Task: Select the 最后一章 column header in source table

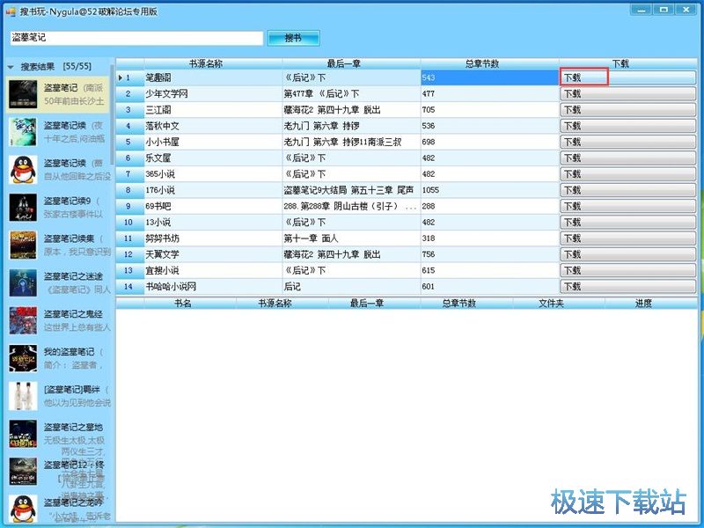Action: (349, 63)
